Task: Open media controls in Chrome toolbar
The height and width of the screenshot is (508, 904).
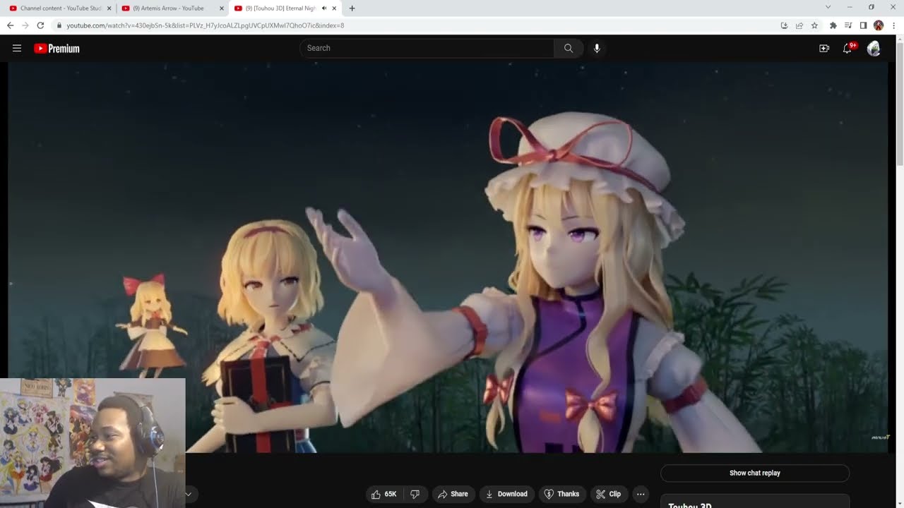Action: point(848,25)
